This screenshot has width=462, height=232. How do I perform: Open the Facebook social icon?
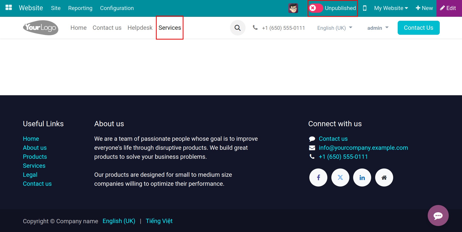coord(318,177)
